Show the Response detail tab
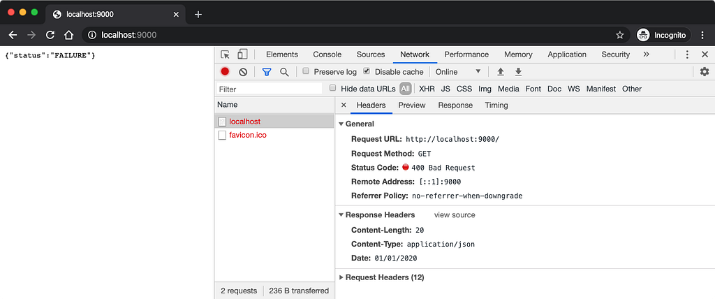715x299 pixels. coord(455,105)
